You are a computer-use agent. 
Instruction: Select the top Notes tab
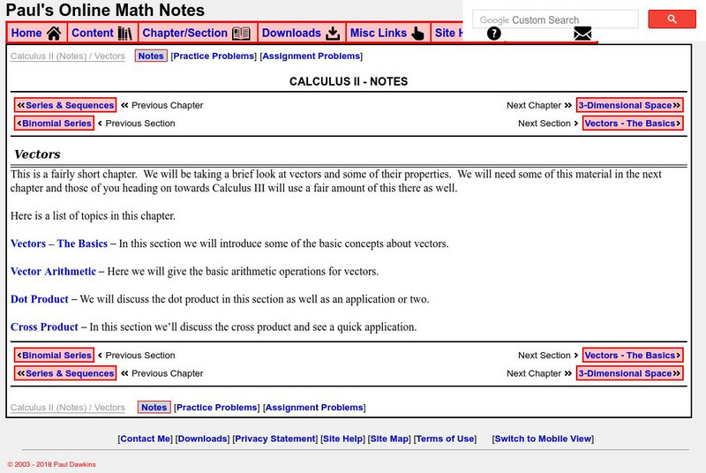tap(151, 56)
